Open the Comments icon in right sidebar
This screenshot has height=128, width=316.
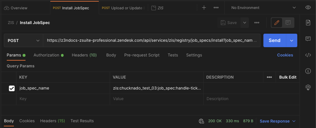(308, 39)
